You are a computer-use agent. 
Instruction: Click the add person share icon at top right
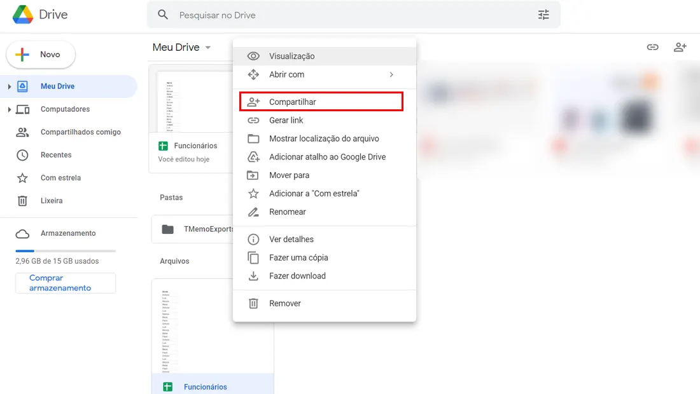pyautogui.click(x=680, y=47)
